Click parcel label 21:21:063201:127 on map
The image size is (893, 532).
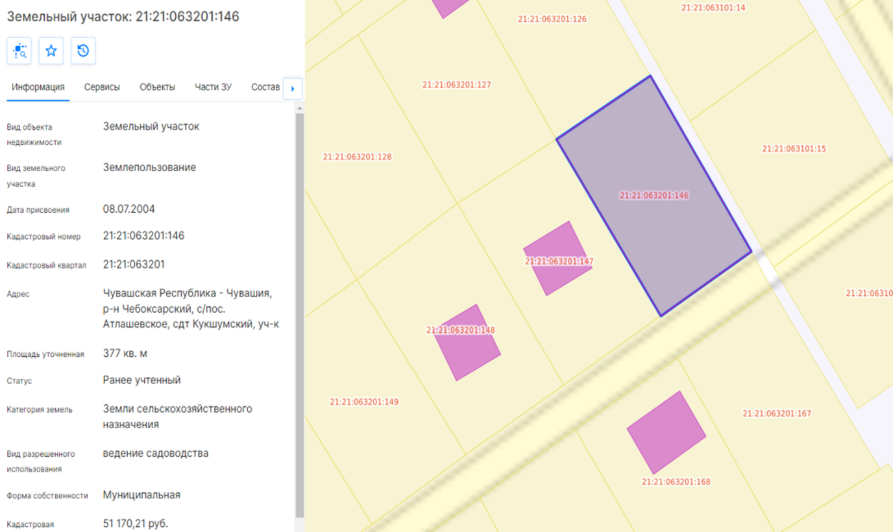click(x=456, y=85)
